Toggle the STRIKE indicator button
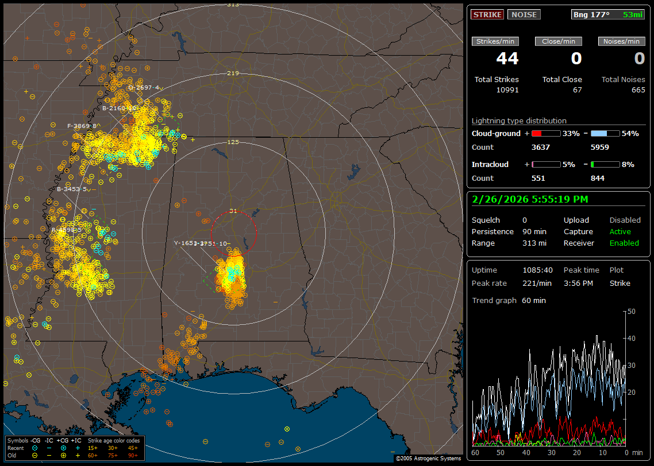Image resolution: width=654 pixels, height=466 pixels. pyautogui.click(x=487, y=14)
